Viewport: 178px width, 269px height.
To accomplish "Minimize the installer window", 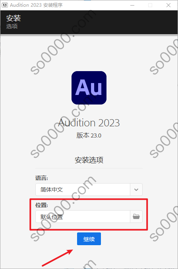I will (132, 5).
